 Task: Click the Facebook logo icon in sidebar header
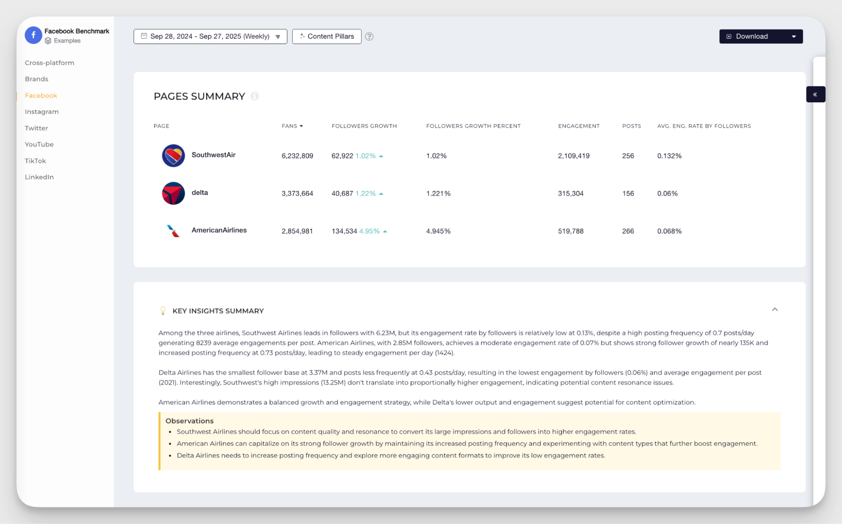tap(33, 35)
